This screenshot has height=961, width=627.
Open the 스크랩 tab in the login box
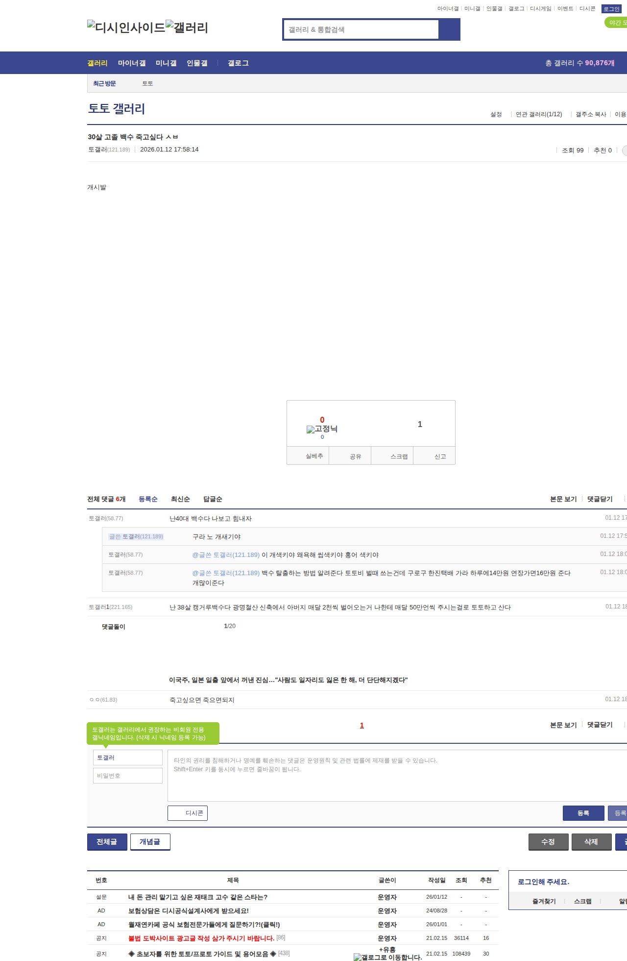[x=583, y=901]
